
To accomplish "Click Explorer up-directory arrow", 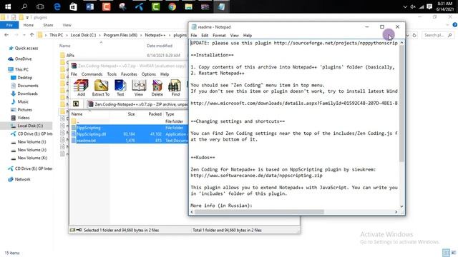I will tap(31, 35).
